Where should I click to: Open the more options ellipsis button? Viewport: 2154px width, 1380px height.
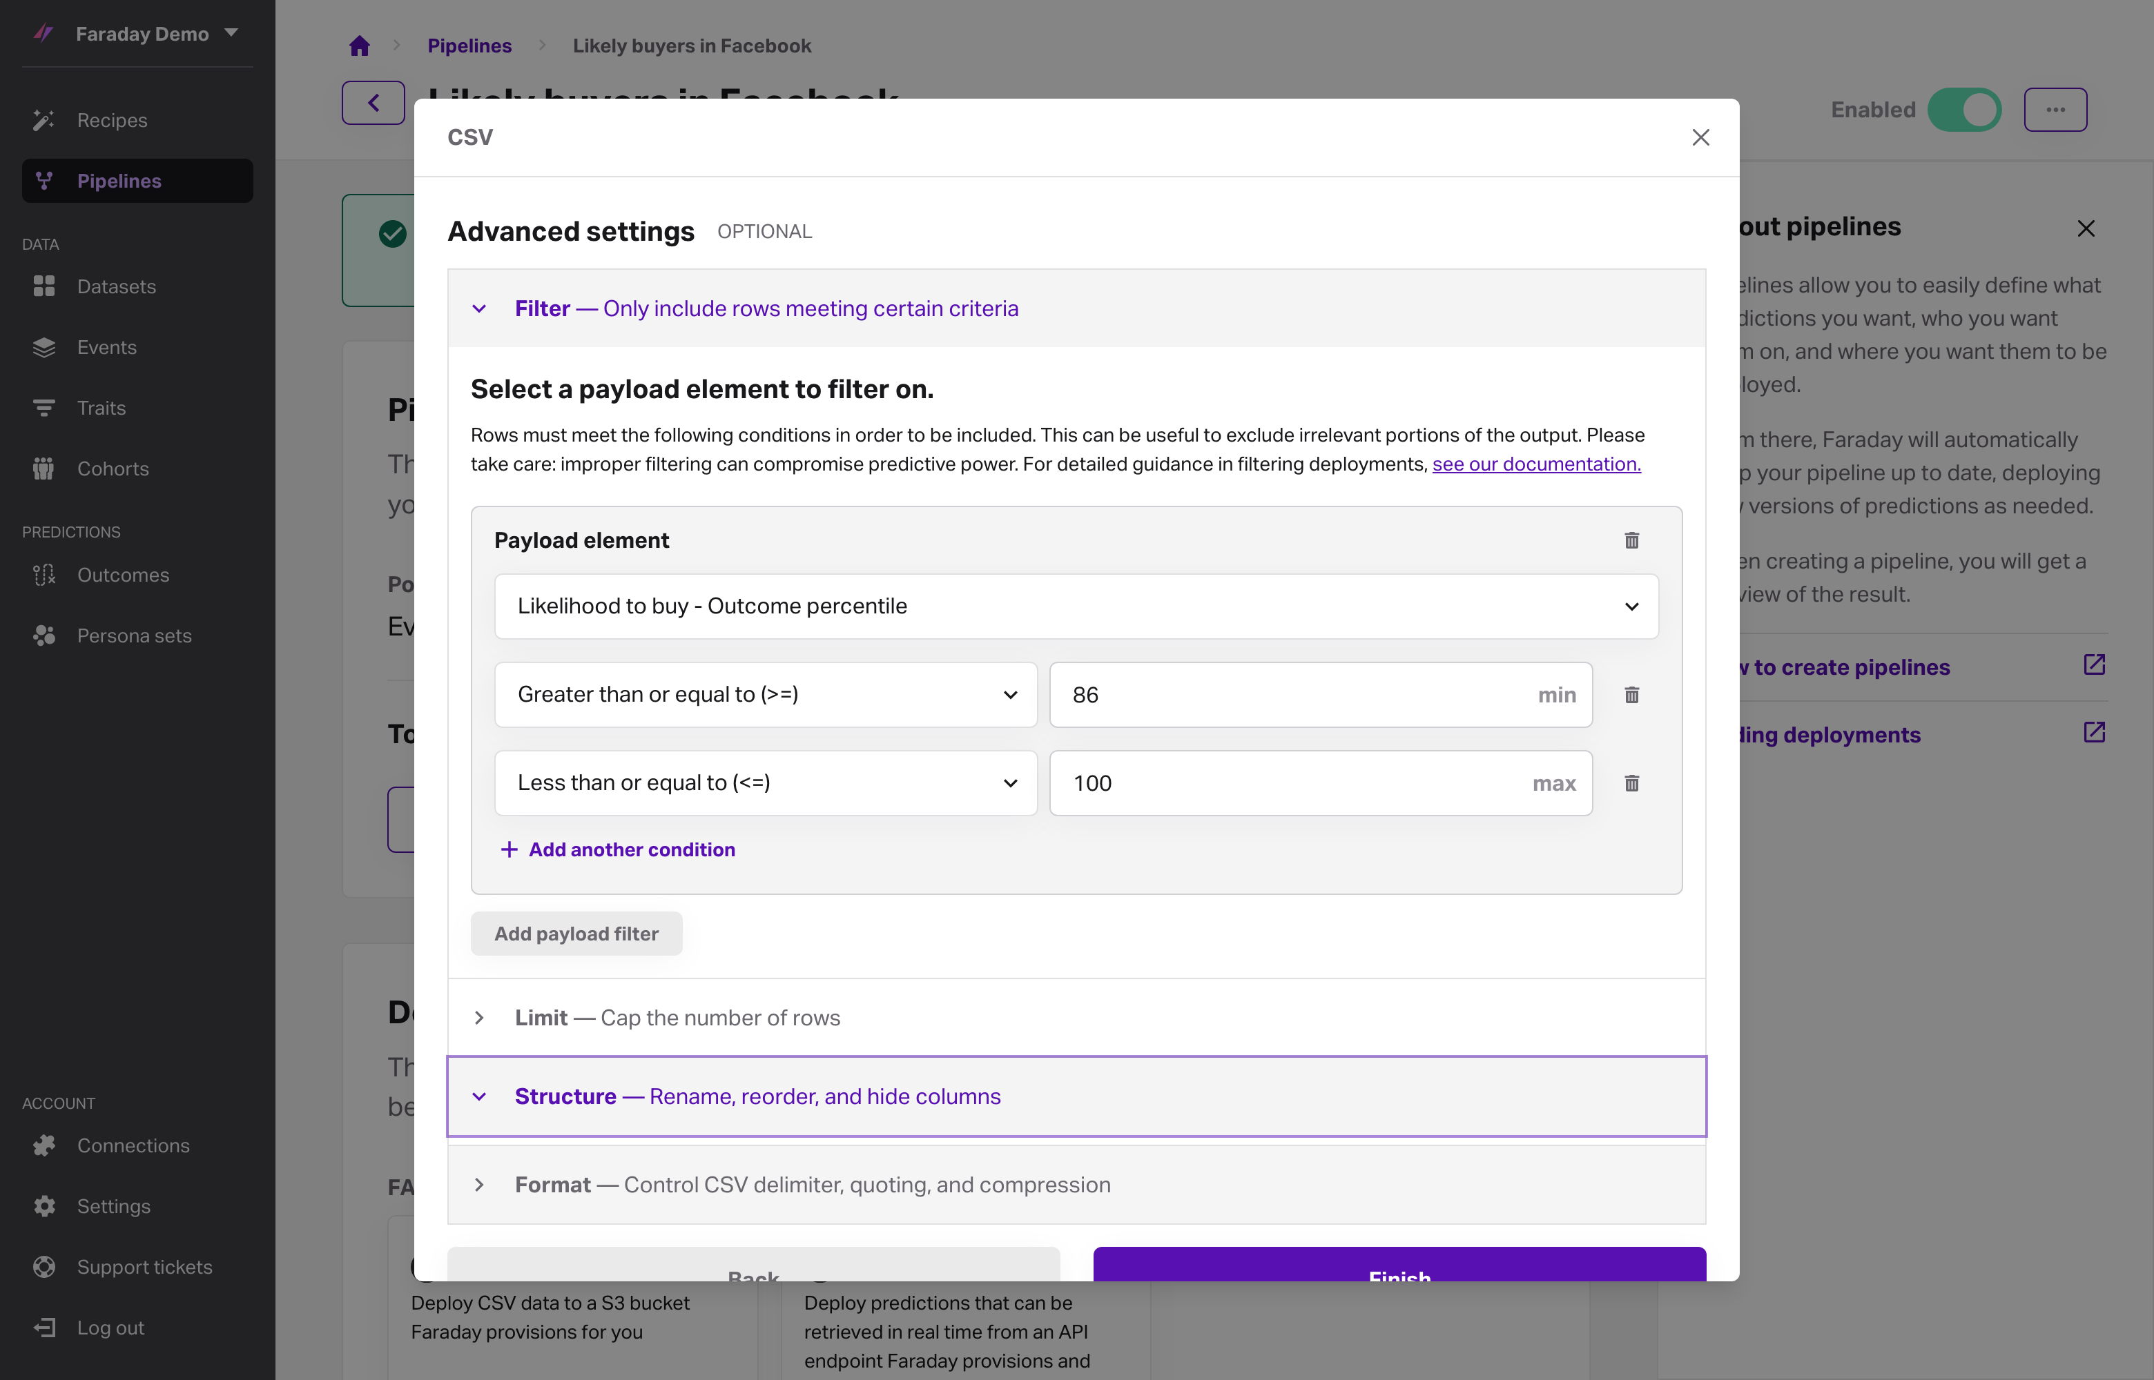tap(2055, 109)
